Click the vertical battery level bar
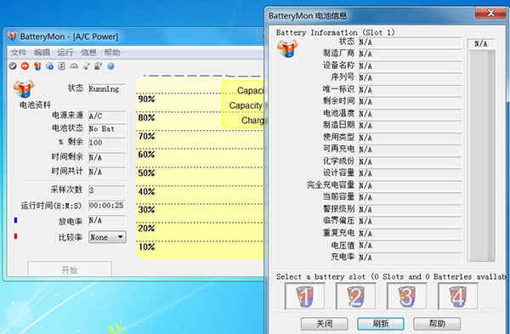Viewport: 510px width, 334px height. click(x=481, y=156)
